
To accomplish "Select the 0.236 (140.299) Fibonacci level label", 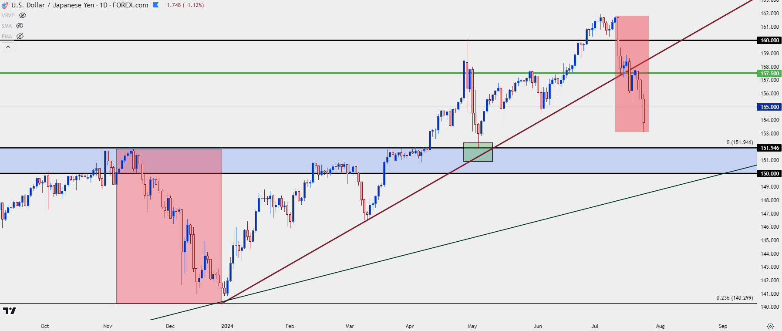I will (735, 298).
